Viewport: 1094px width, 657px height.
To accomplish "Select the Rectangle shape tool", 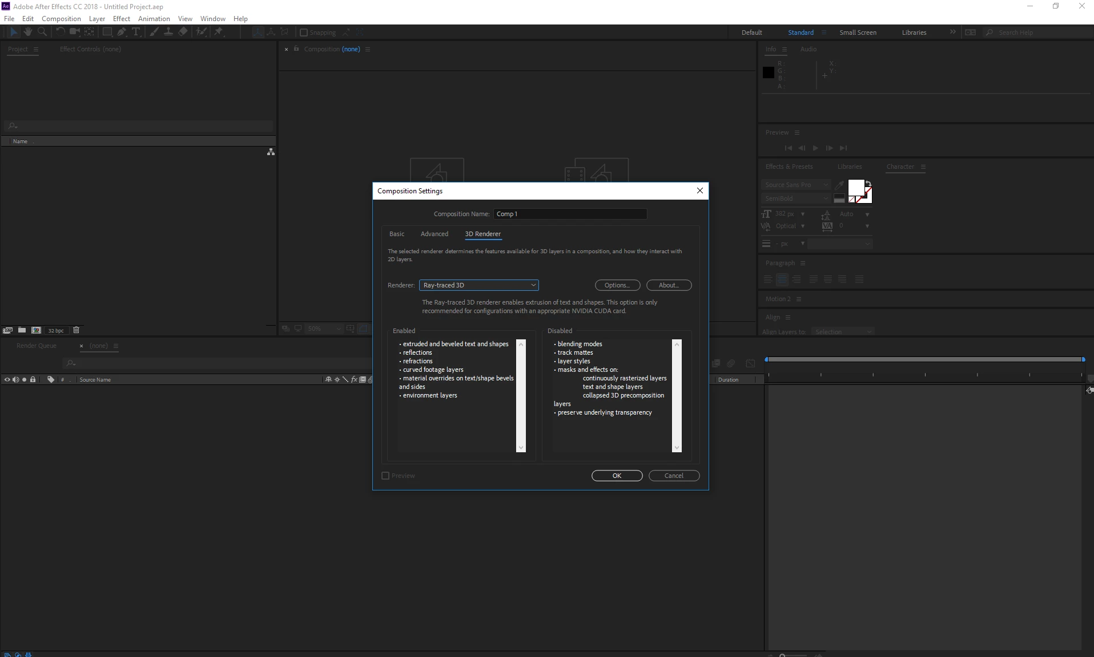I will [x=107, y=32].
